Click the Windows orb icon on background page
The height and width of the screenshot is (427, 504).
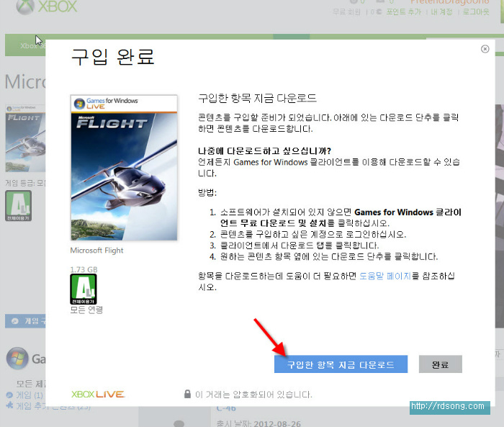(x=17, y=358)
